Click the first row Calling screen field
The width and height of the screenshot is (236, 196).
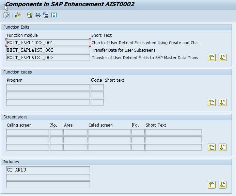(x=28, y=132)
